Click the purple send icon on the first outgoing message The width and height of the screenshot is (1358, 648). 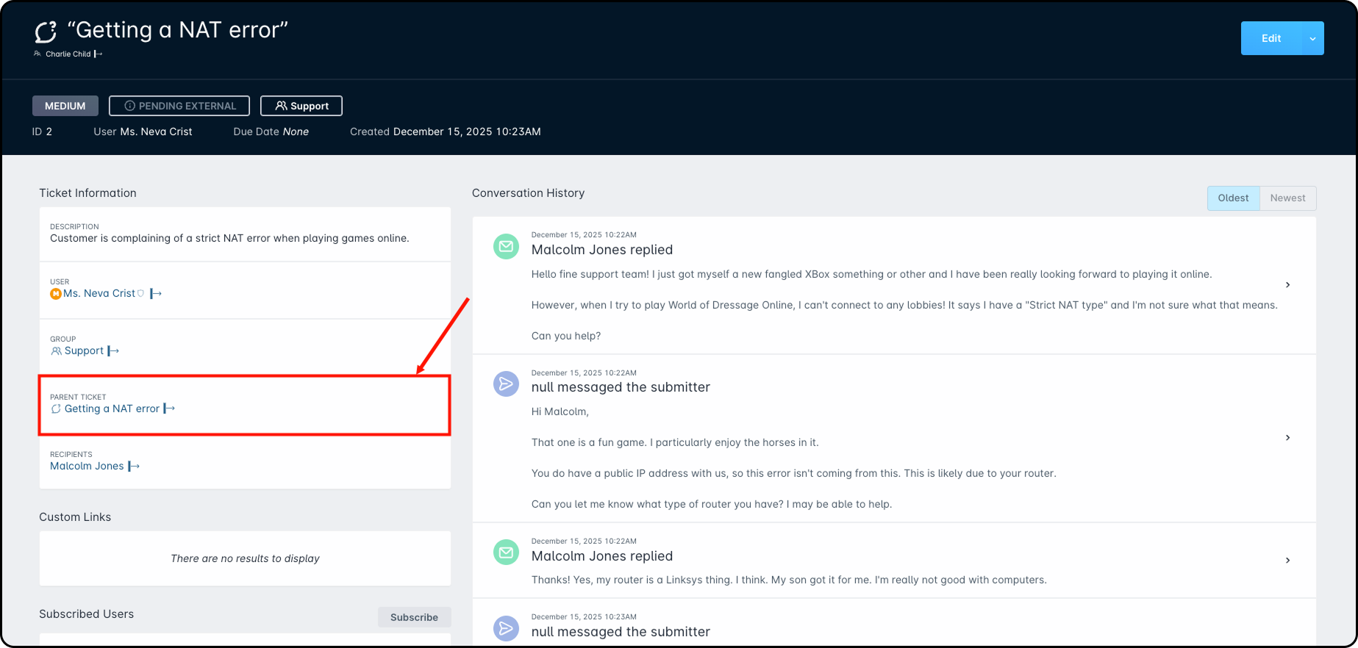tap(506, 384)
